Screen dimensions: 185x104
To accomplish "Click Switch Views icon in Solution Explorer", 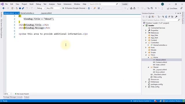I will pyautogui.click(x=153, y=17).
